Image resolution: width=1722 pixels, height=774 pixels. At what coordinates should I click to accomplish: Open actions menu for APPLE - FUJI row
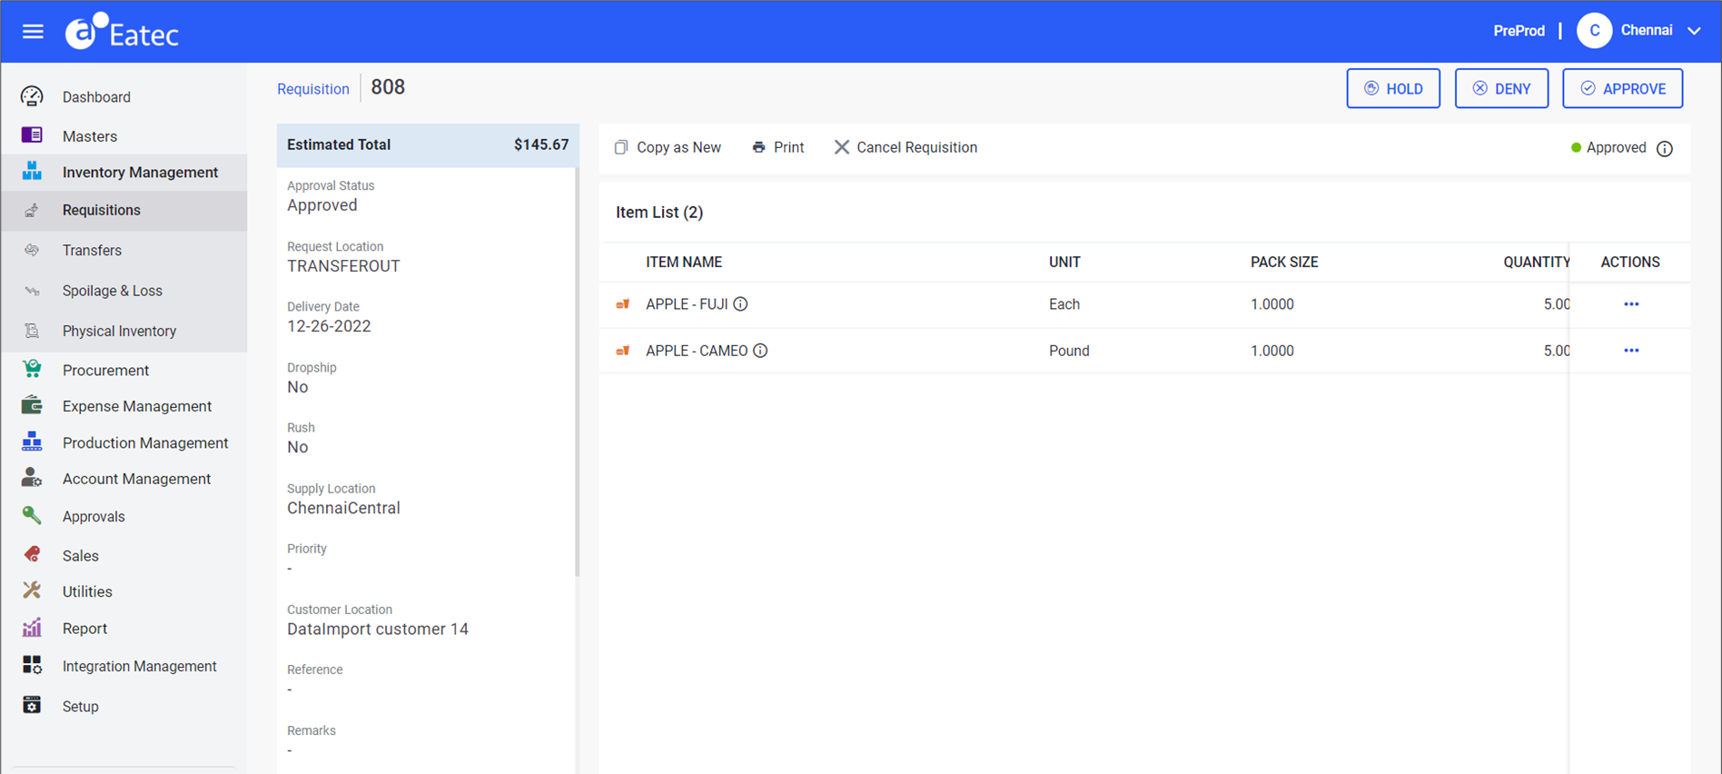(1631, 304)
